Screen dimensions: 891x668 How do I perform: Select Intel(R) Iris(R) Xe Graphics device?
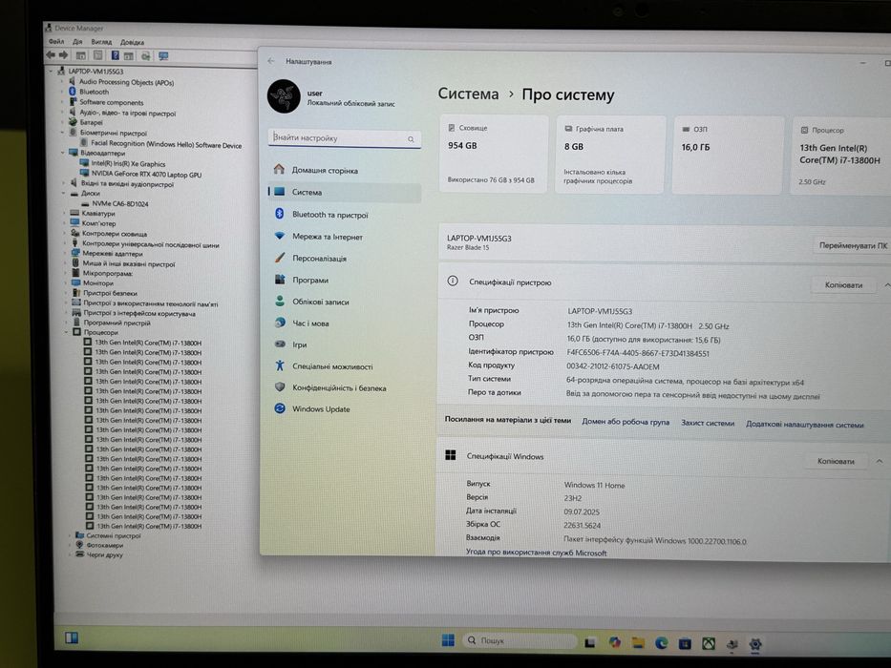(128, 163)
